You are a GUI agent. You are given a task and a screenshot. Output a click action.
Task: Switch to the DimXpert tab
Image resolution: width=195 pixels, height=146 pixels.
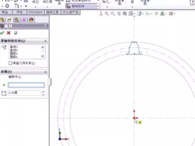35,12
